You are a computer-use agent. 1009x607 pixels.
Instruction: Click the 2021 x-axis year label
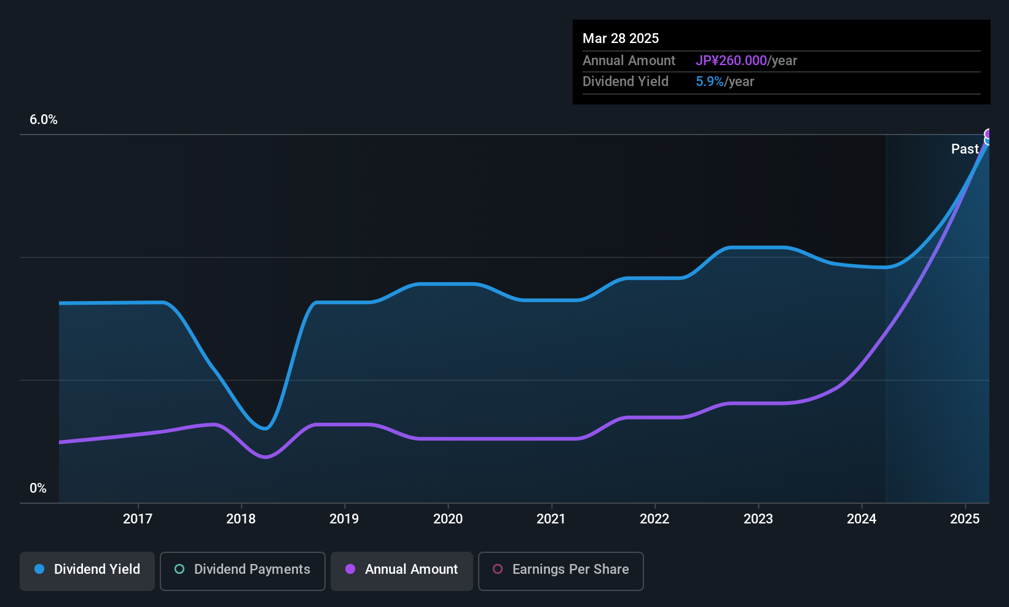pyautogui.click(x=551, y=519)
